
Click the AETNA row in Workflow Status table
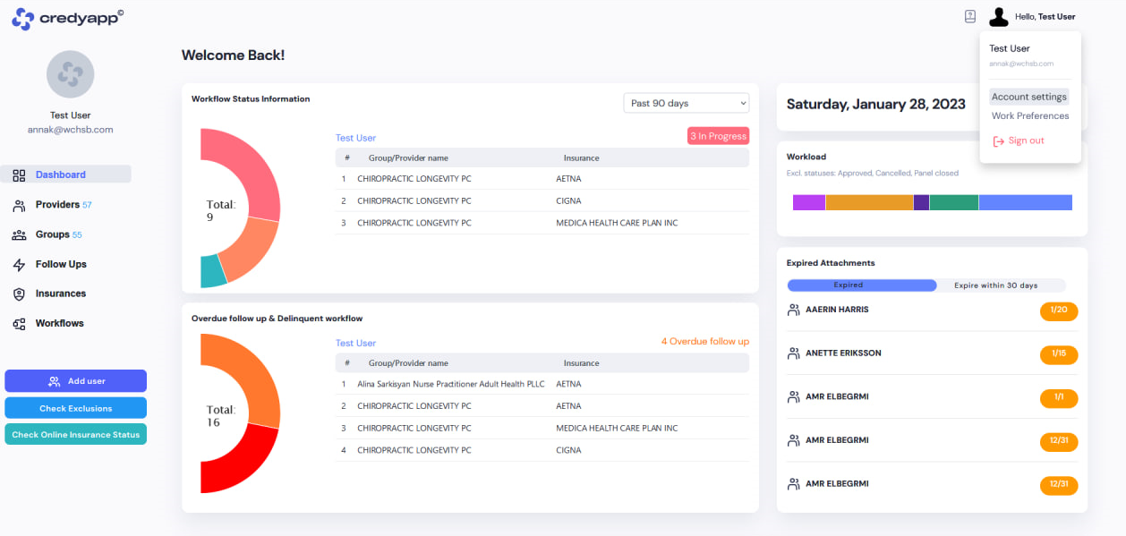click(x=542, y=178)
